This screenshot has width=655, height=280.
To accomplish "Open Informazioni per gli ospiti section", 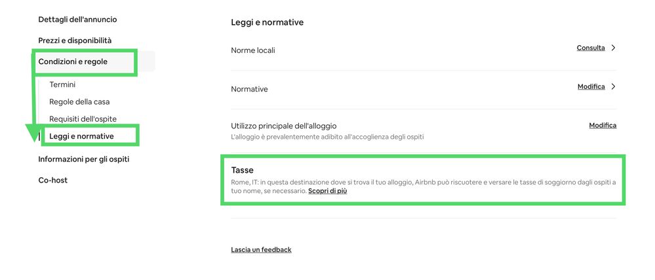I will tap(88, 159).
